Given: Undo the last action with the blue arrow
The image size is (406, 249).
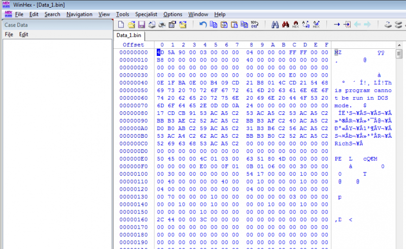Looking at the screenshot, I should [203, 24].
